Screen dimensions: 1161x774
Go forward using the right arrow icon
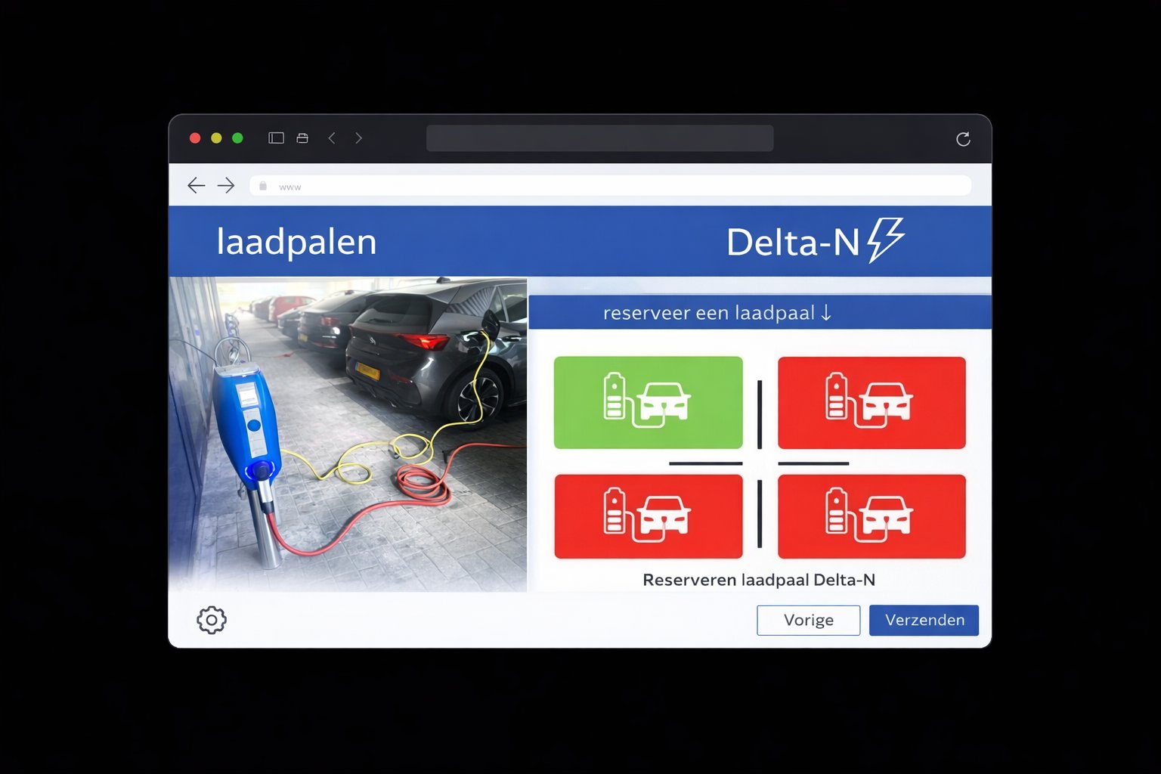tap(226, 185)
